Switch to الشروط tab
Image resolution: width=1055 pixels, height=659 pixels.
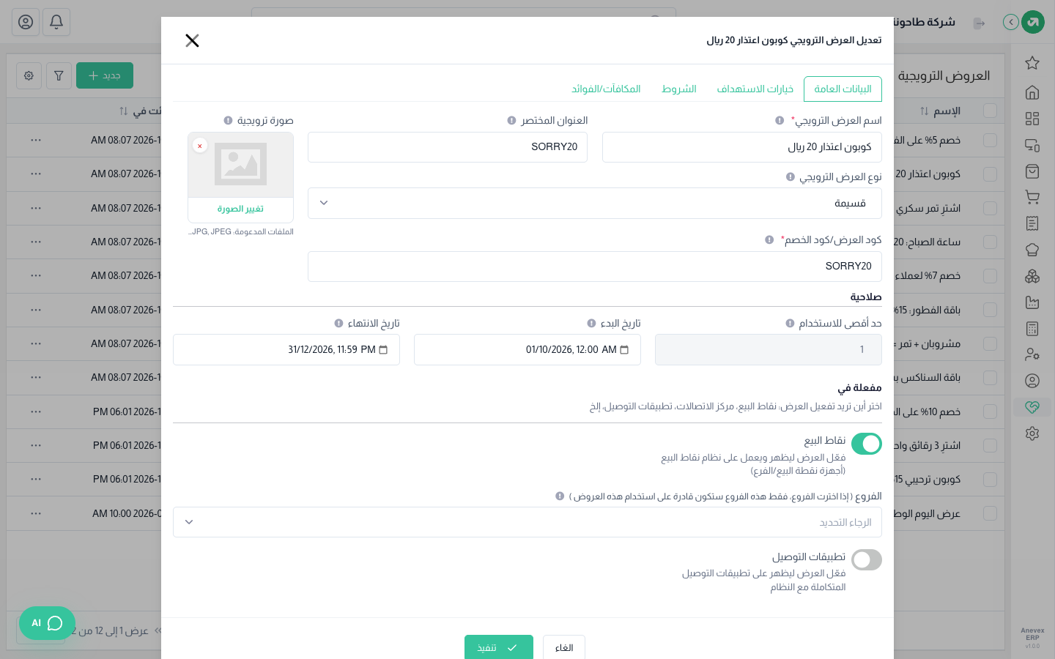[x=679, y=89]
